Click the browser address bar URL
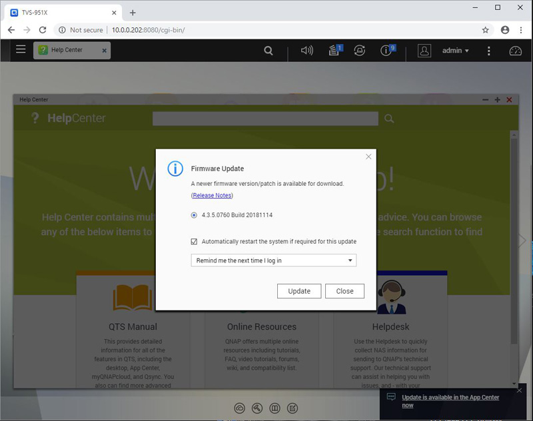The image size is (533, 421). point(148,30)
